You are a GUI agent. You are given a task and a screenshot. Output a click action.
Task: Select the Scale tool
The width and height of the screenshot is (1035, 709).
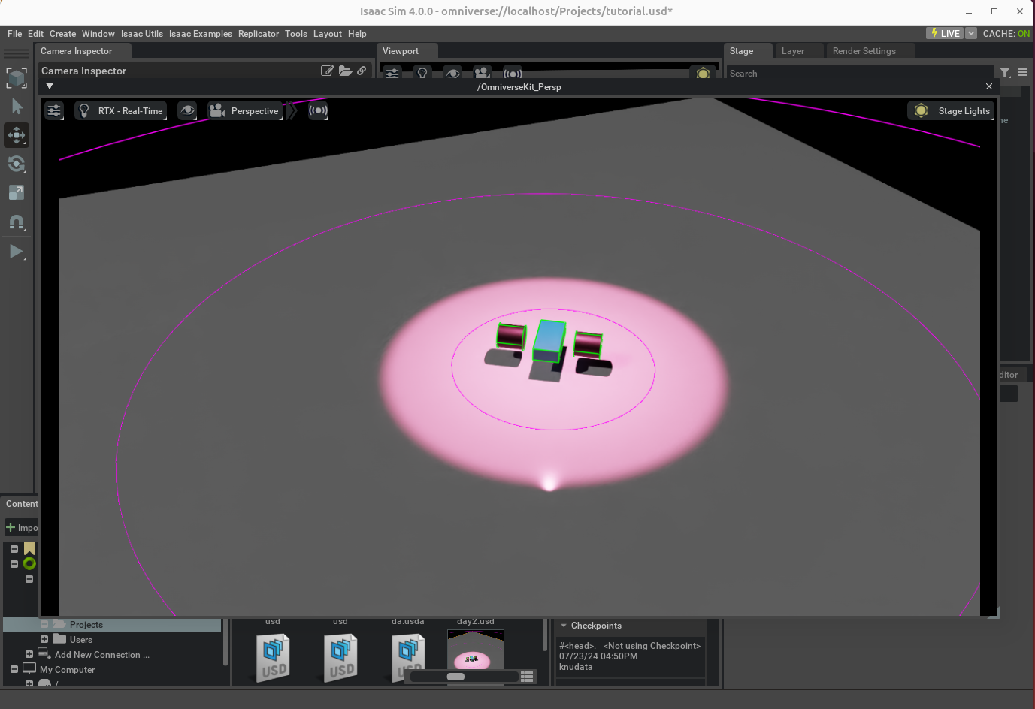(17, 193)
